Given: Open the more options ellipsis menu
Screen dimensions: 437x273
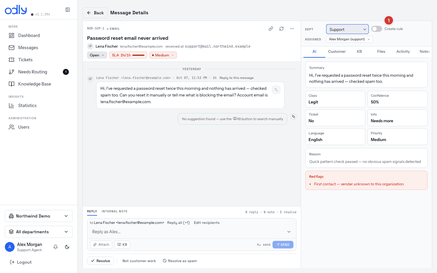Looking at the screenshot, I should point(292,29).
